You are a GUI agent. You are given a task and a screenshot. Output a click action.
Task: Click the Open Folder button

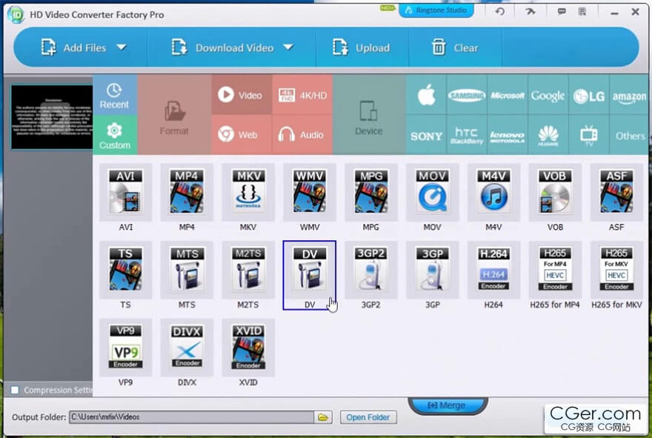click(368, 417)
